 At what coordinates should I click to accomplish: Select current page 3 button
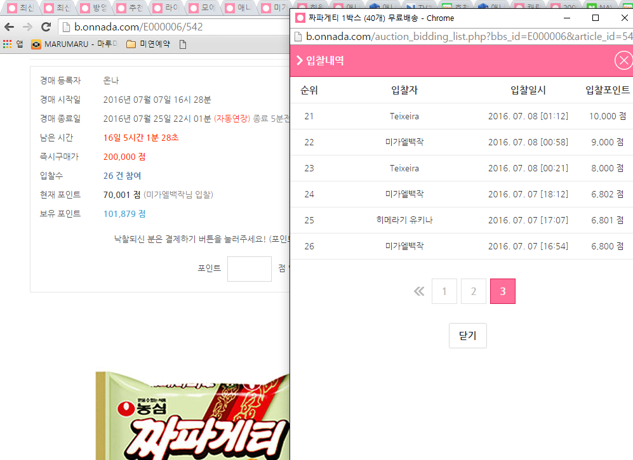click(x=503, y=291)
